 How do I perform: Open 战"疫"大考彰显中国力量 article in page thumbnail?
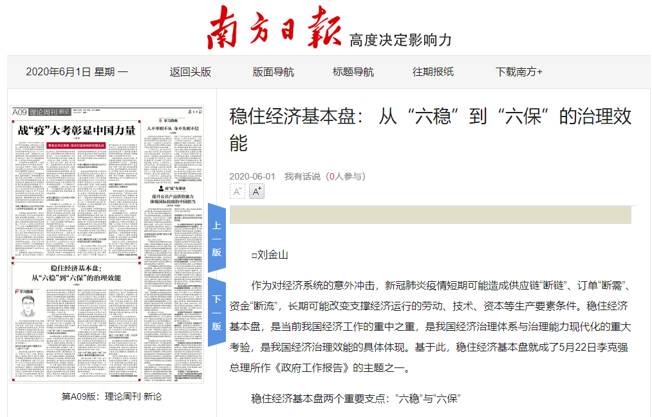click(77, 131)
